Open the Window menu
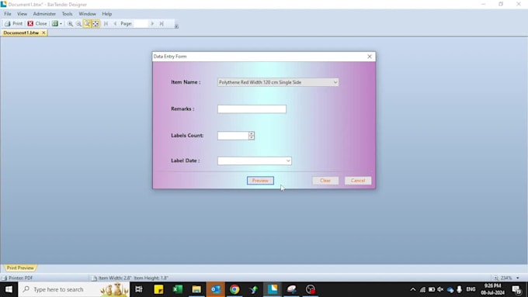This screenshot has height=297, width=528. click(87, 14)
